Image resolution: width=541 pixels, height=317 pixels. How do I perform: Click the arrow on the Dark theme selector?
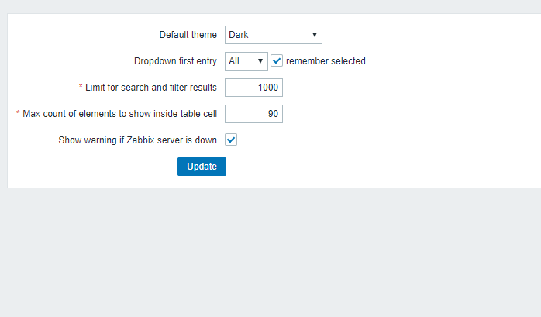click(x=315, y=35)
